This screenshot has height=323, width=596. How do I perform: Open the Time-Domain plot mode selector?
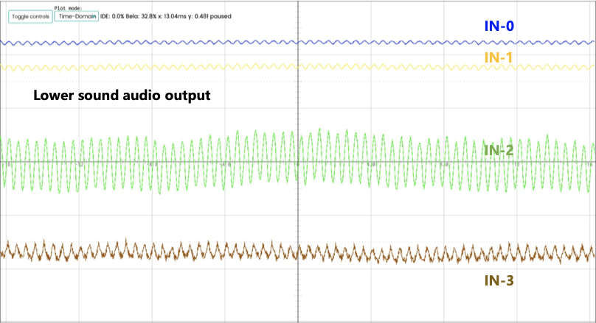point(77,16)
